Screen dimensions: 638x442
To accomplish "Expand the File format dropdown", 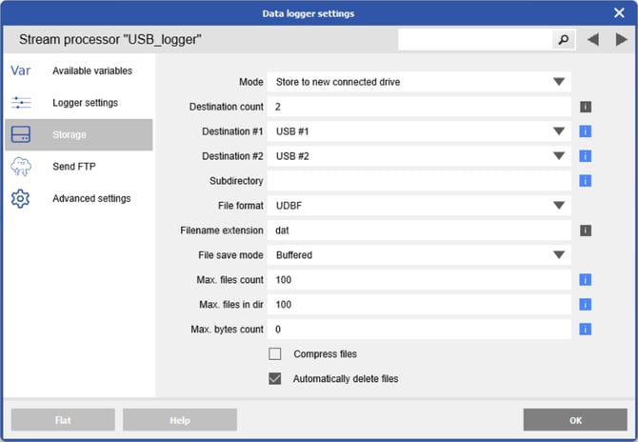I will tap(559, 206).
